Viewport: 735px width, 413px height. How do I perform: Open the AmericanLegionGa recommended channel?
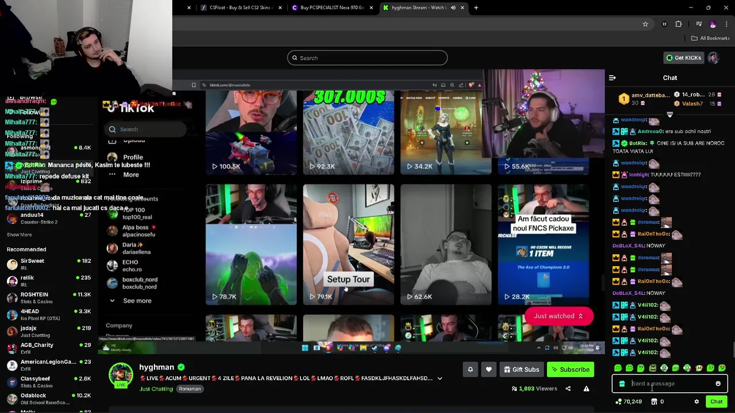click(x=49, y=365)
